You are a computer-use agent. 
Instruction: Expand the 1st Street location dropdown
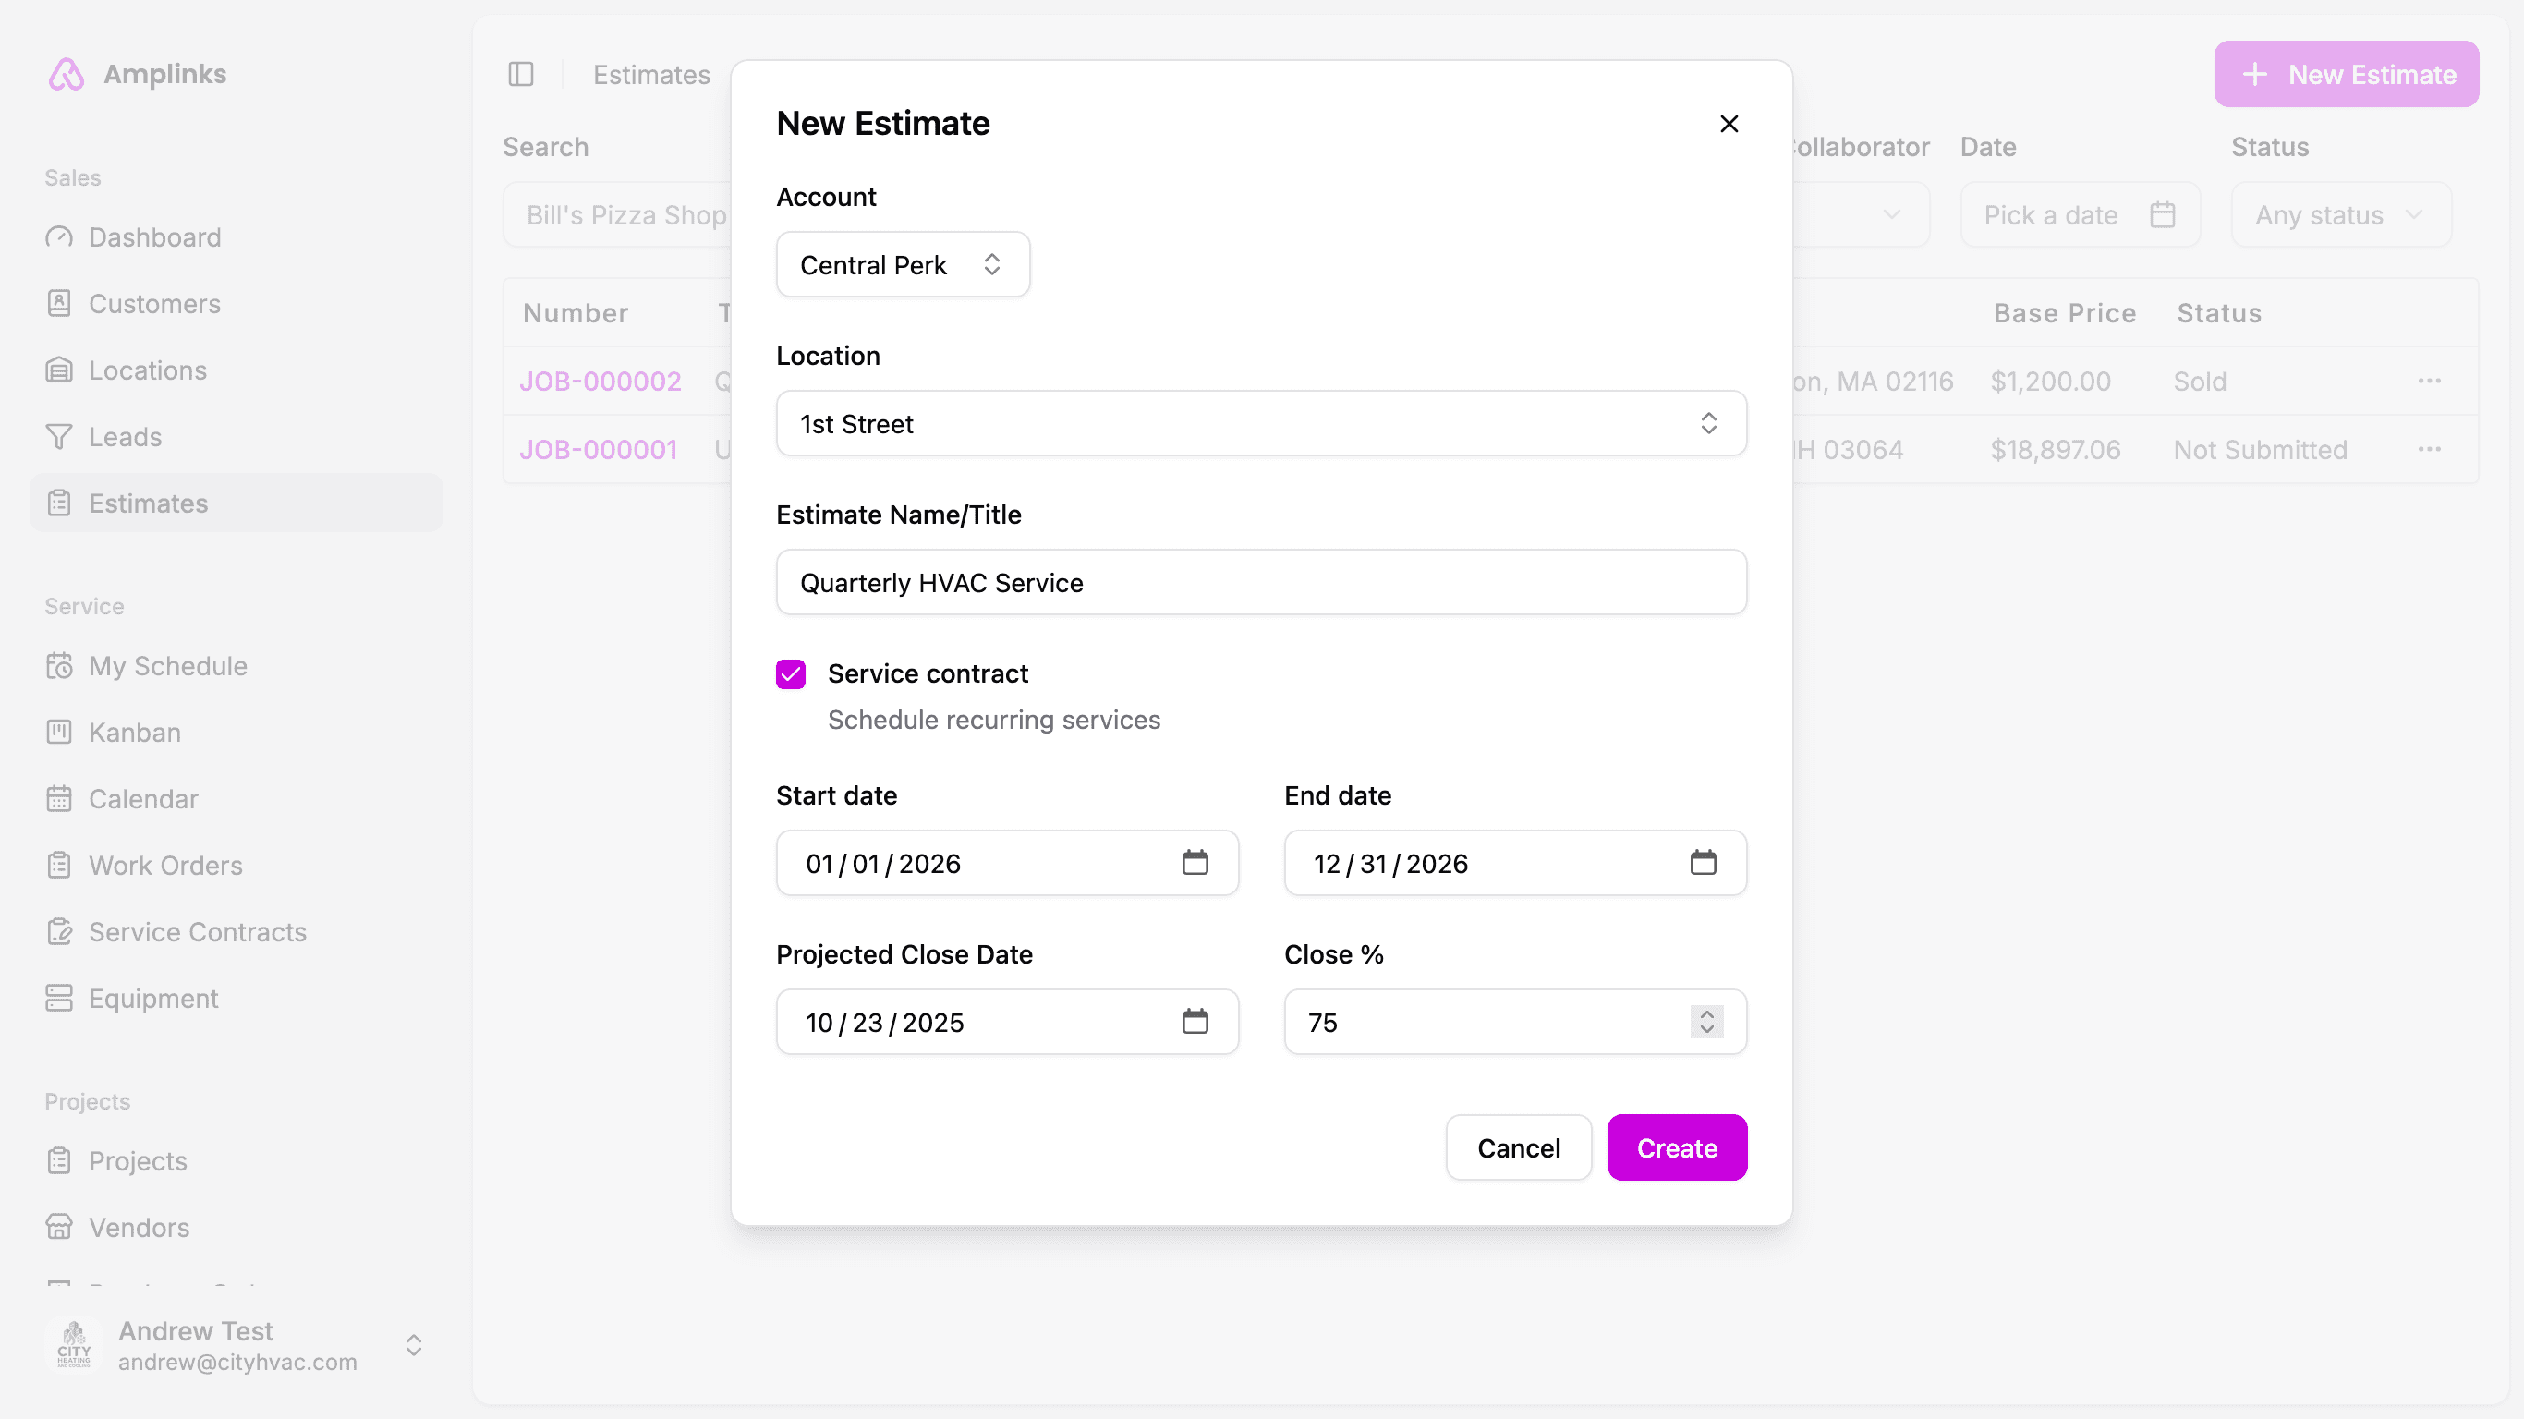coord(1260,423)
